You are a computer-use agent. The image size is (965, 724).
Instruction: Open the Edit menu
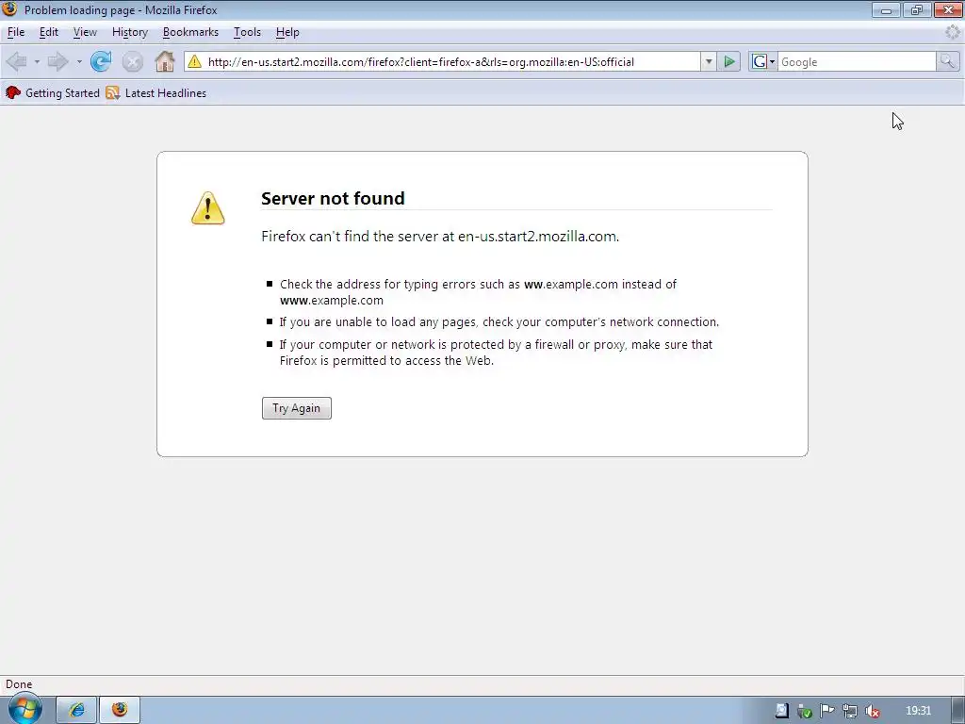pos(49,32)
